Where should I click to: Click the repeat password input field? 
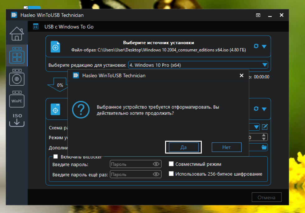pyautogui.click(x=136, y=174)
